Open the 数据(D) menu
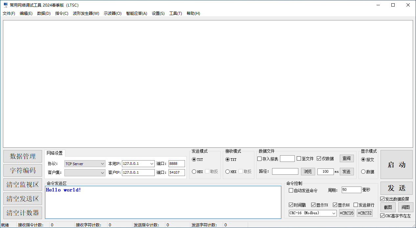416x228 pixels. click(x=44, y=13)
